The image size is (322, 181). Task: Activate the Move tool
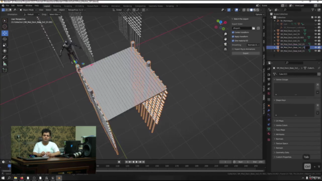point(5,33)
